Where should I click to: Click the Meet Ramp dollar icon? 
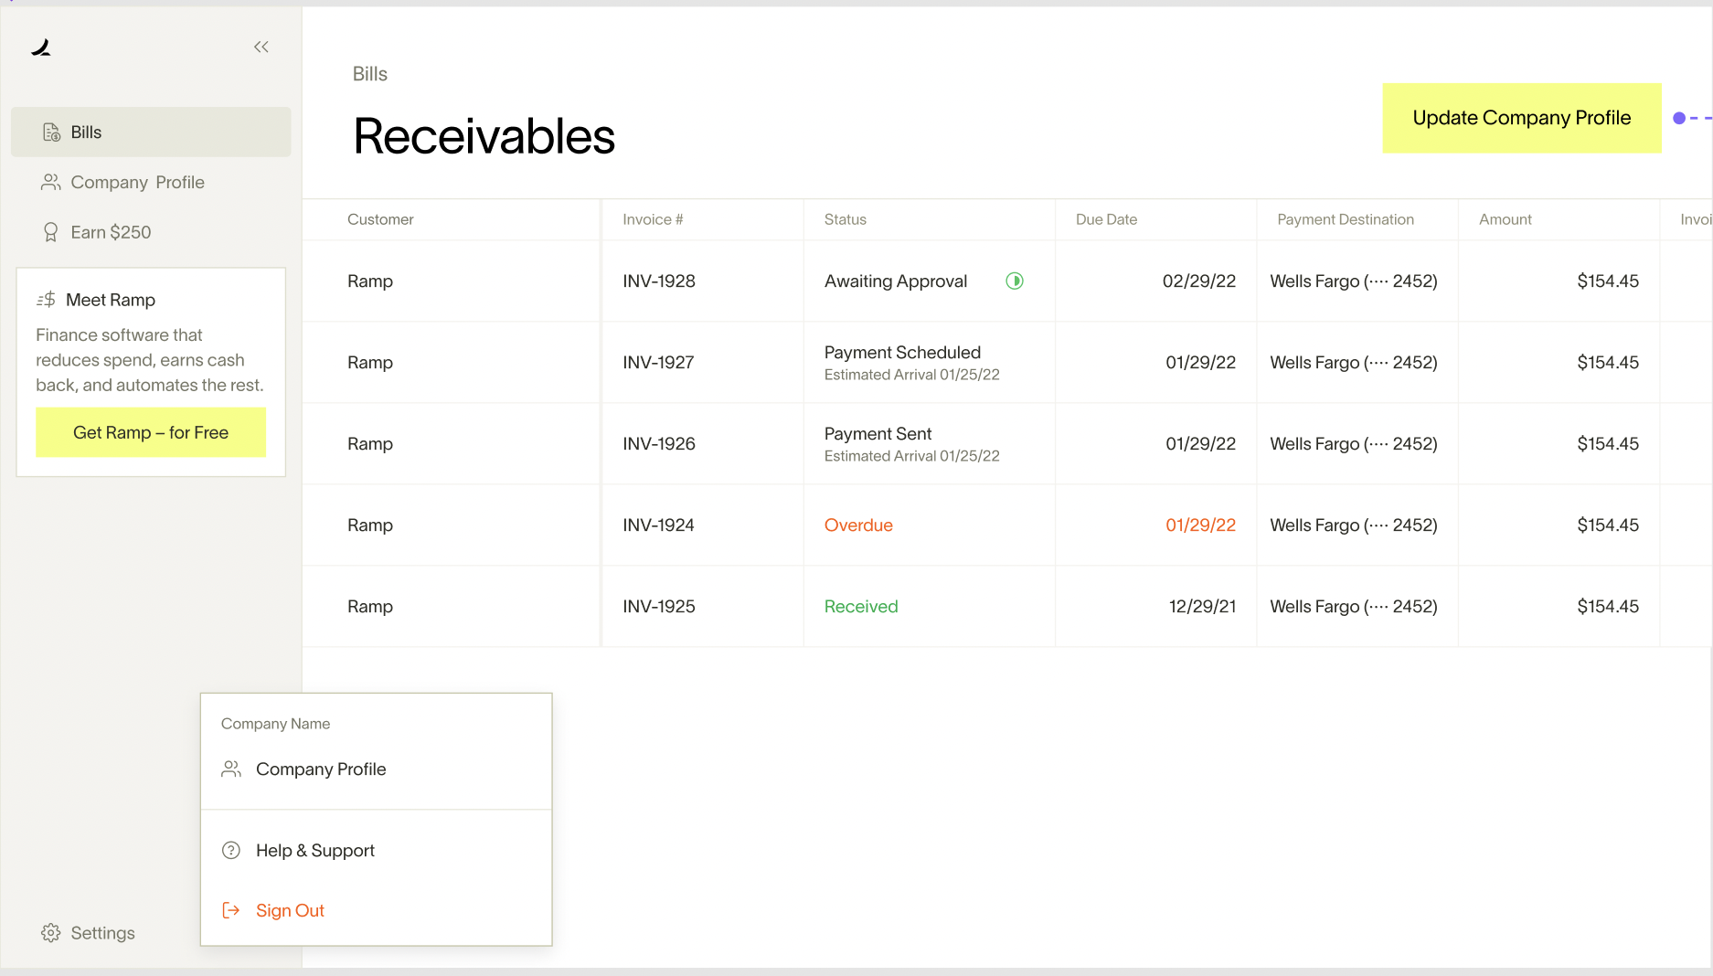coord(47,299)
